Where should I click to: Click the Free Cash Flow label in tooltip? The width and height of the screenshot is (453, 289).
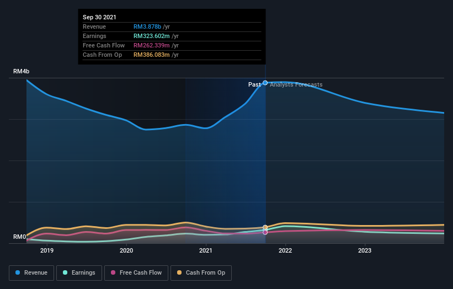pos(104,45)
